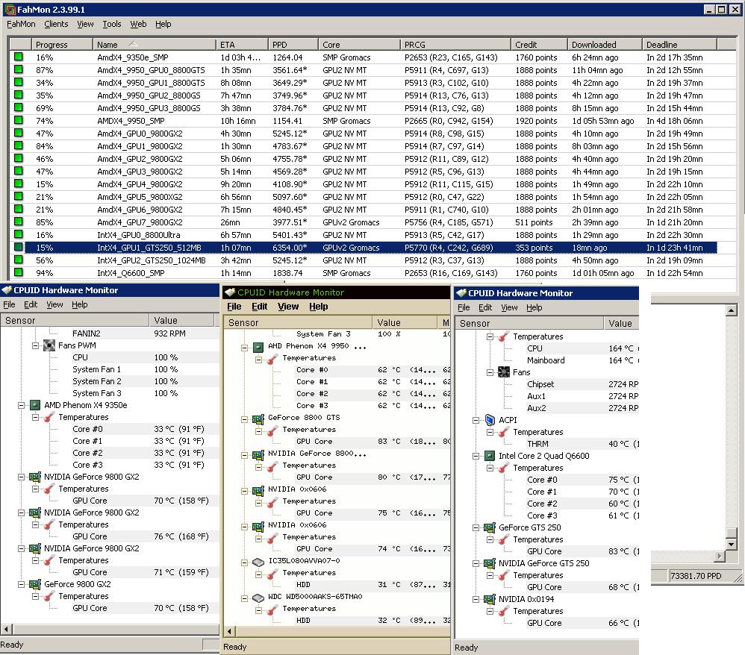Open Edit menu in middle Hardware Monitor
The height and width of the screenshot is (655, 745).
260,307
